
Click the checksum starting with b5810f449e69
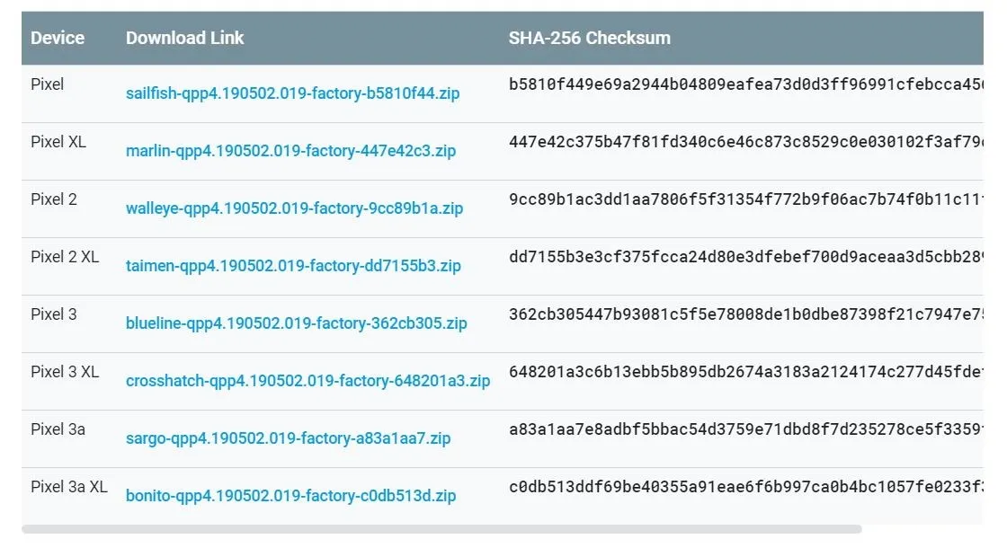click(745, 84)
